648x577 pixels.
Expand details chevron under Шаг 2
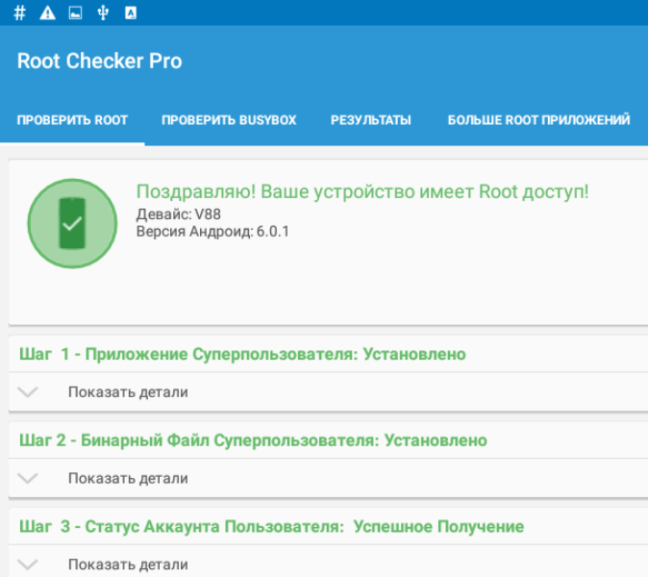28,478
